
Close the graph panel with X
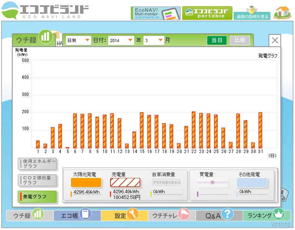(275, 40)
